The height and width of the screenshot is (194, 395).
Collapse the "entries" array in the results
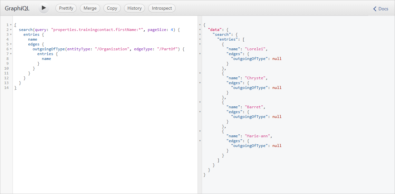click(200, 39)
